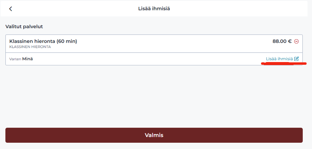Click the (60 min) duration in service name
This screenshot has height=149, width=312.
click(x=67, y=41)
